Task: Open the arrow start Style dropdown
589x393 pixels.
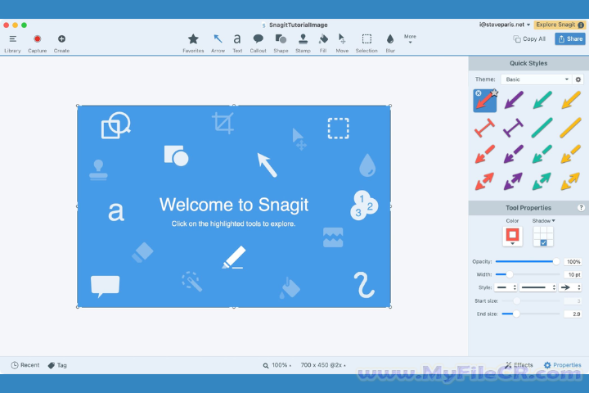Action: click(506, 287)
